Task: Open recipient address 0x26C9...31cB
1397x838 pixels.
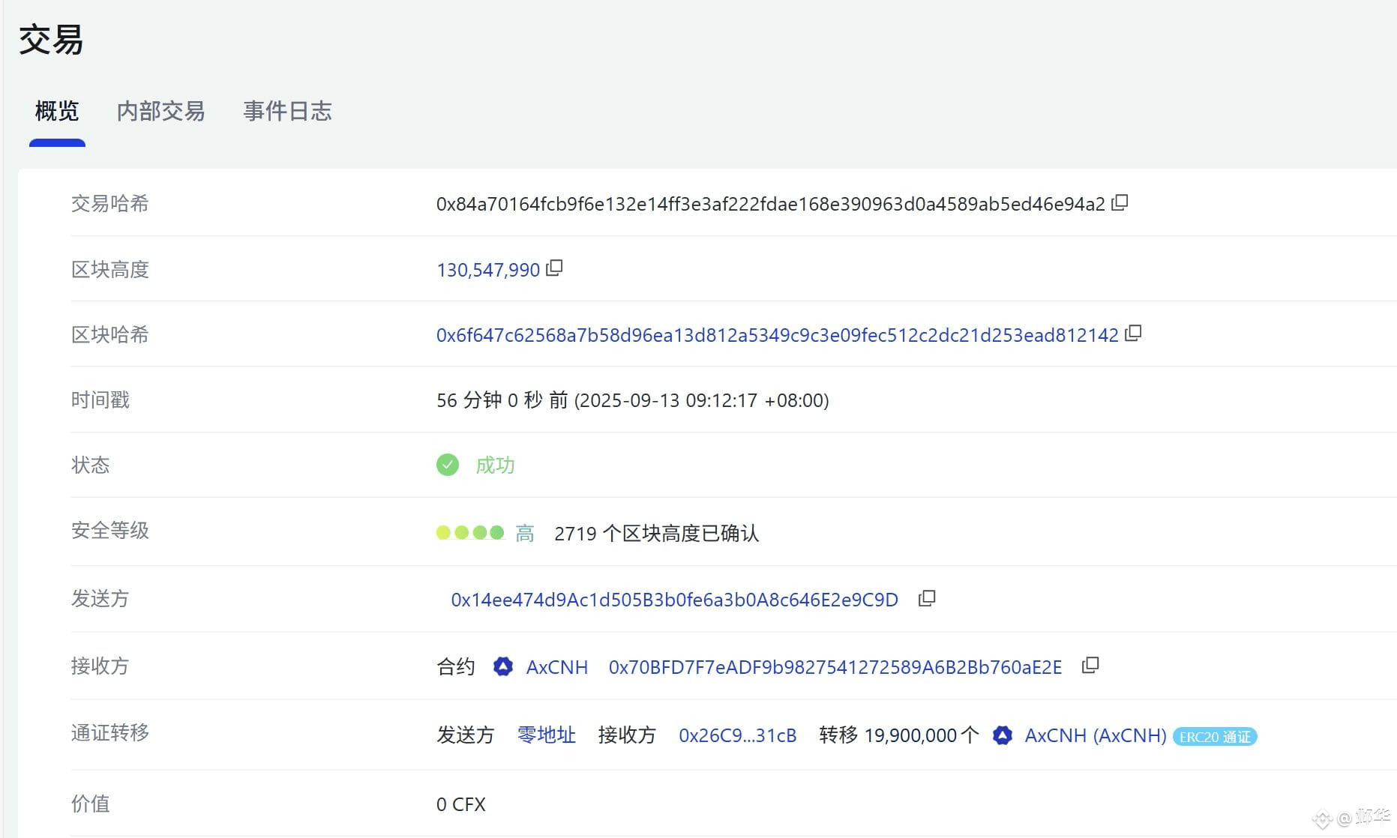Action: tap(738, 735)
